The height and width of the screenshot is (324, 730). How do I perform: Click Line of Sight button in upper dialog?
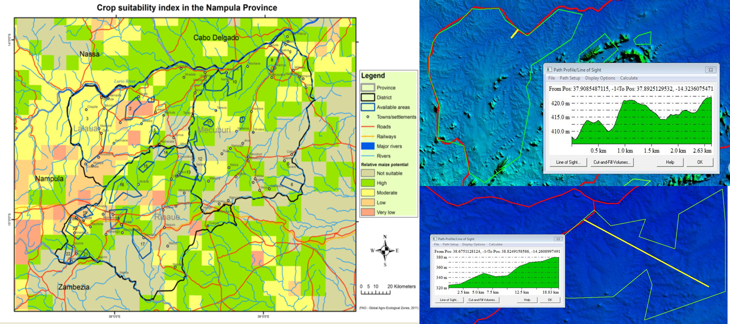point(568,162)
